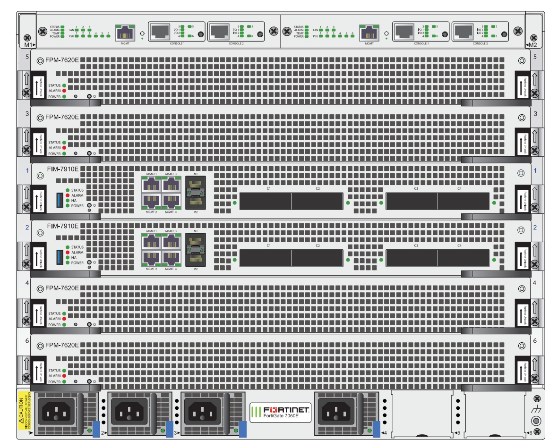Click the right Push to Unlock latch on slot 2

[x=523, y=258]
